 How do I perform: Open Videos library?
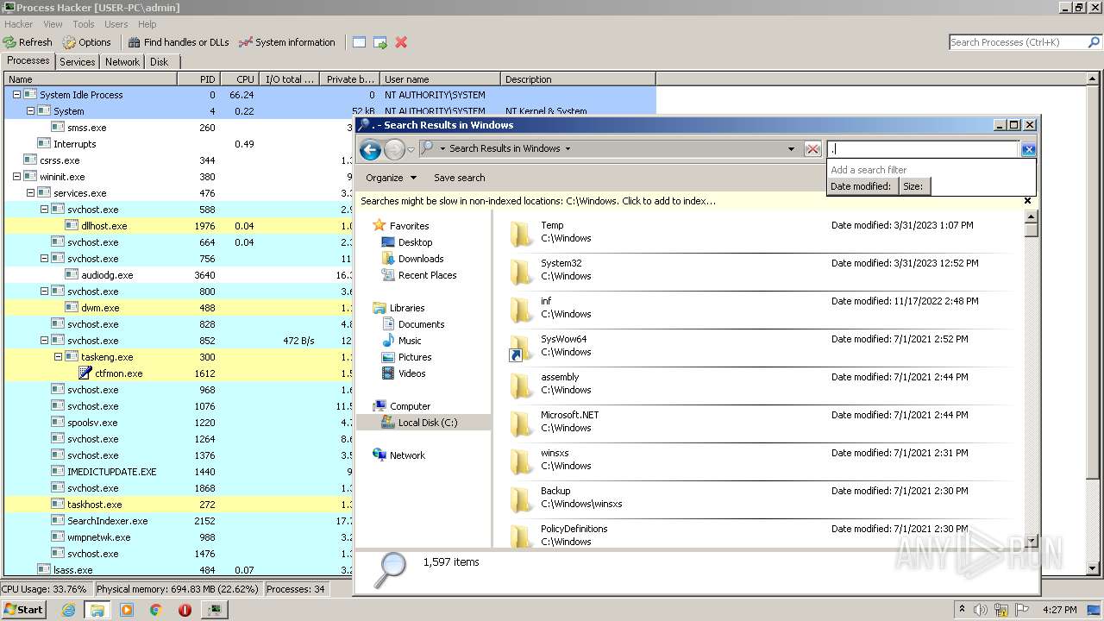click(x=404, y=373)
